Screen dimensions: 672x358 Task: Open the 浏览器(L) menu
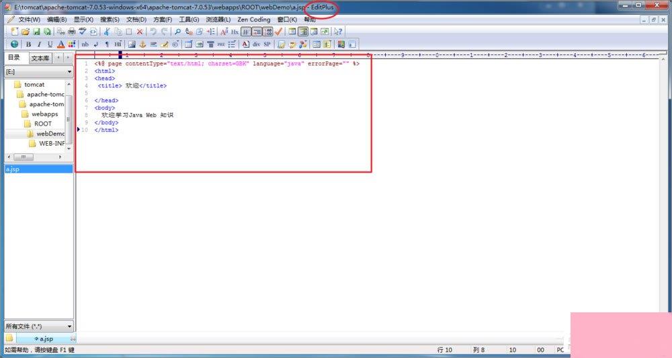pos(218,19)
